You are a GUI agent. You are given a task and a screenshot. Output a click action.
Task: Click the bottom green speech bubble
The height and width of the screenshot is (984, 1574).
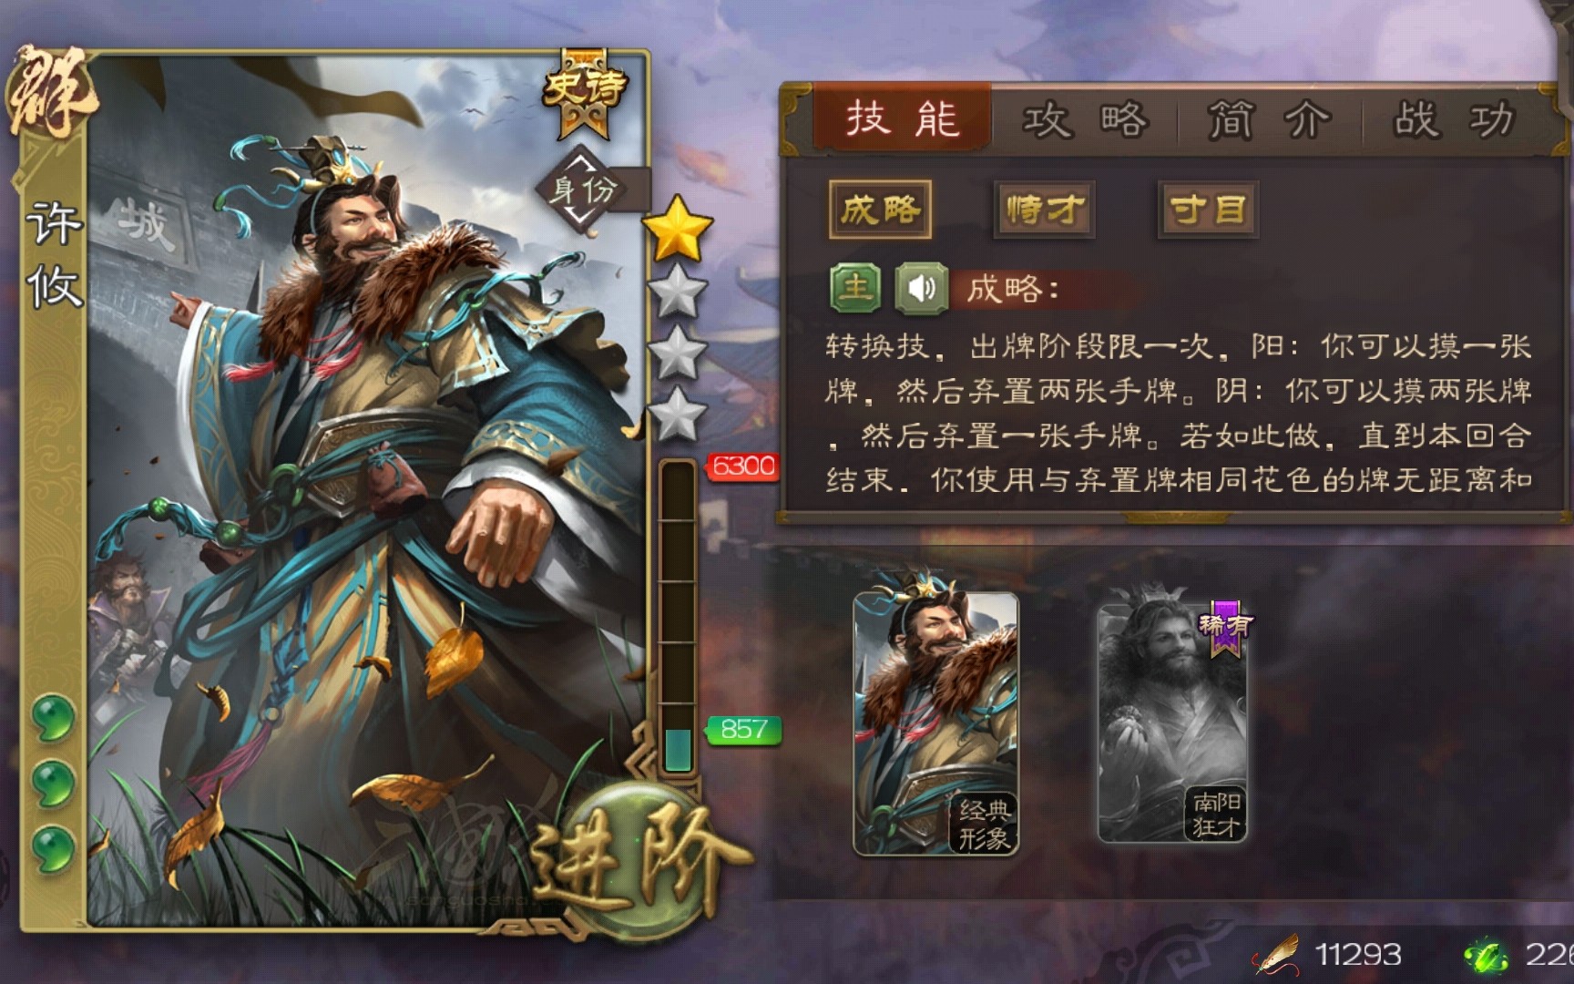pyautogui.click(x=52, y=848)
